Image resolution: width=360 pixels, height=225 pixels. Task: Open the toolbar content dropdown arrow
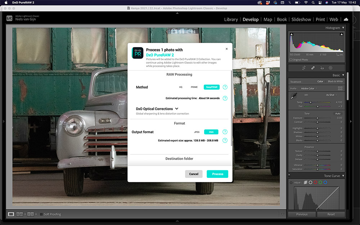click(283, 214)
